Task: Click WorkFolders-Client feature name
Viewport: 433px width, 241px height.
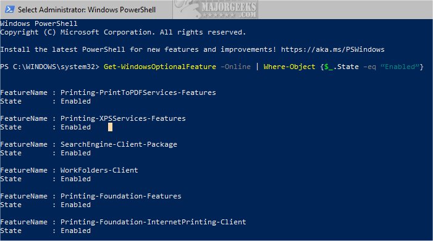Action: [x=99, y=170]
